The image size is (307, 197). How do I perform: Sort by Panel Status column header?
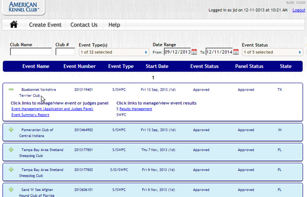click(x=249, y=66)
